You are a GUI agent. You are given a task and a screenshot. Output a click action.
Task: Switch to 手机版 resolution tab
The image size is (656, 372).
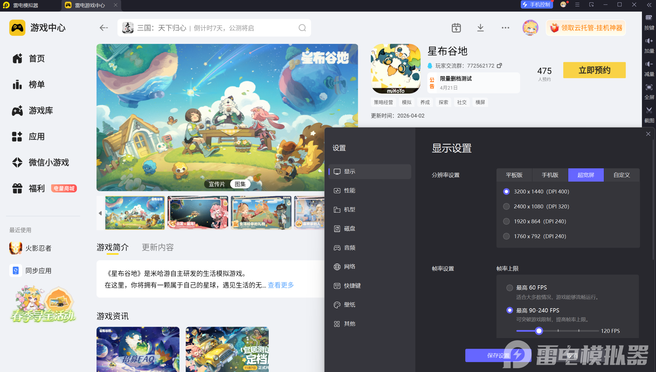click(550, 175)
